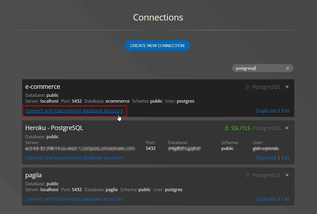
Task: Edit the e-commerce connection
Action: tap(285, 111)
